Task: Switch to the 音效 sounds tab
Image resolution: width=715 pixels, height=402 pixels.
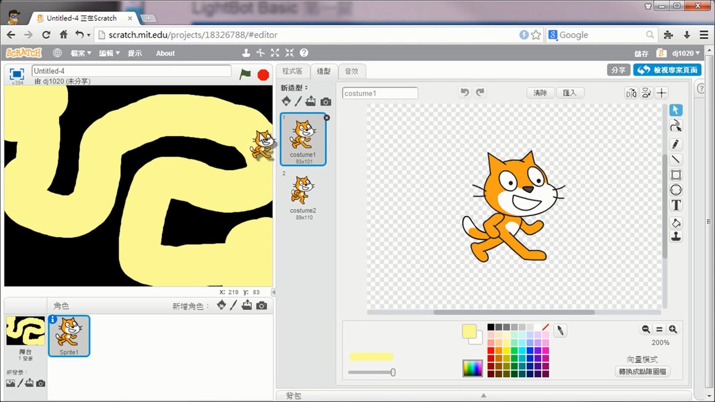Action: tap(352, 71)
